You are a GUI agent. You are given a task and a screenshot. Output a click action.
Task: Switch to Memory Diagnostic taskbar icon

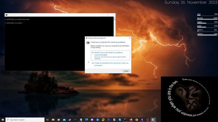pyautogui.click(x=153, y=120)
